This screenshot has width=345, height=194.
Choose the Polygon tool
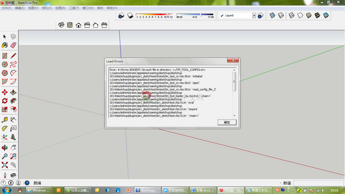tap(5, 73)
